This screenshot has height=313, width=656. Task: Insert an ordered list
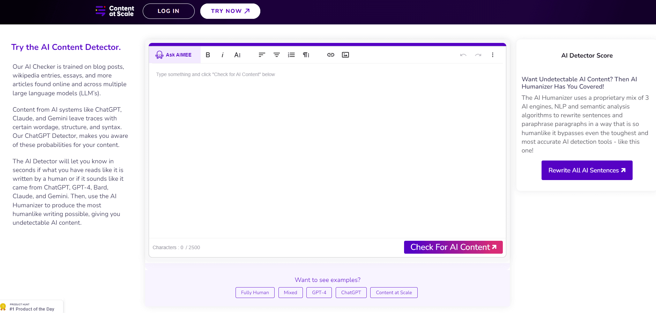click(x=291, y=55)
